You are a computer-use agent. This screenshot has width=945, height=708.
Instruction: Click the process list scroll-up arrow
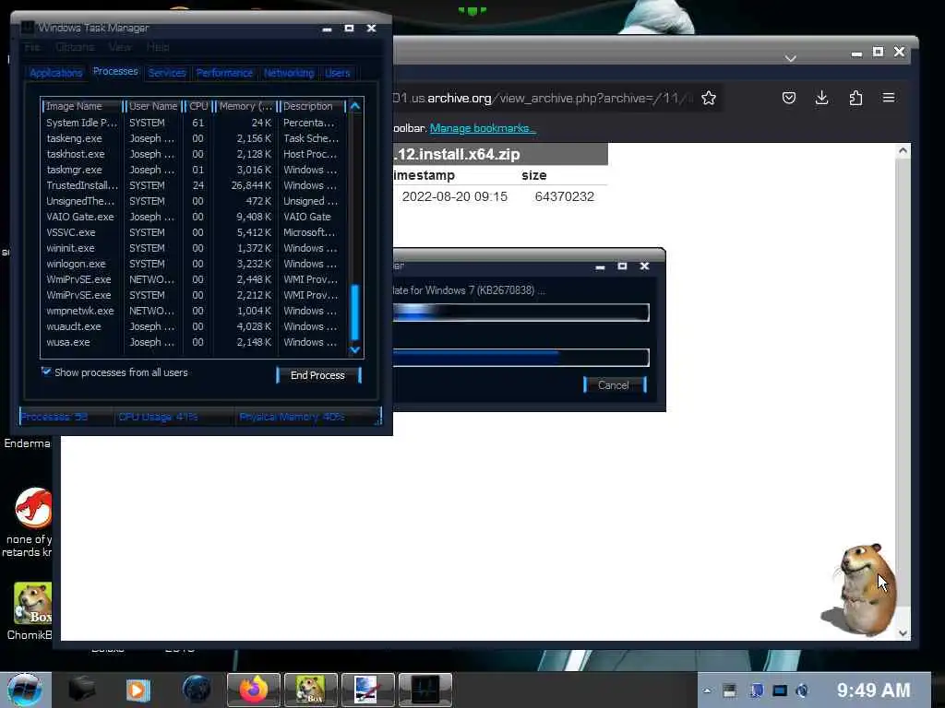pyautogui.click(x=355, y=106)
